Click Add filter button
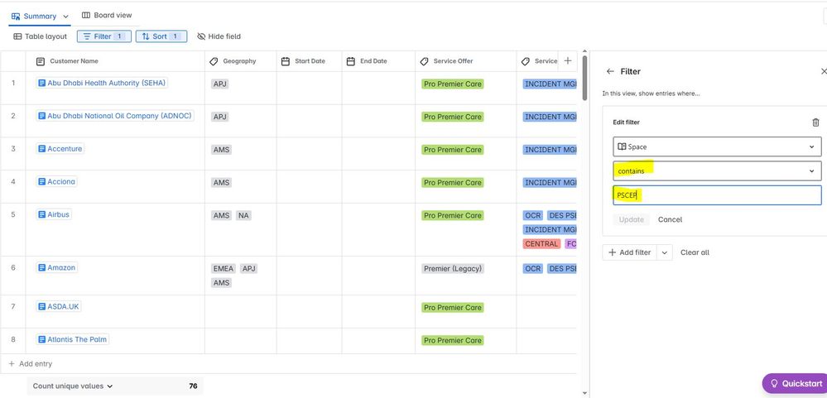Image resolution: width=827 pixels, height=398 pixels. (x=630, y=252)
